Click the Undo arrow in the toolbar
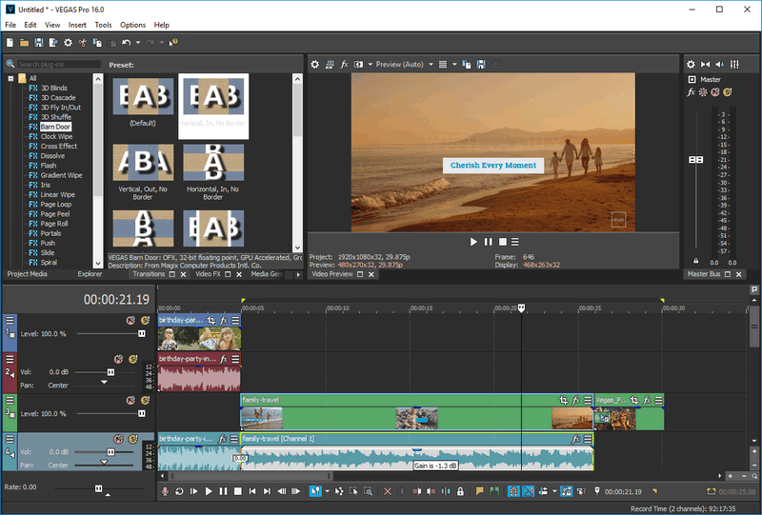The height and width of the screenshot is (515, 762). coord(127,43)
